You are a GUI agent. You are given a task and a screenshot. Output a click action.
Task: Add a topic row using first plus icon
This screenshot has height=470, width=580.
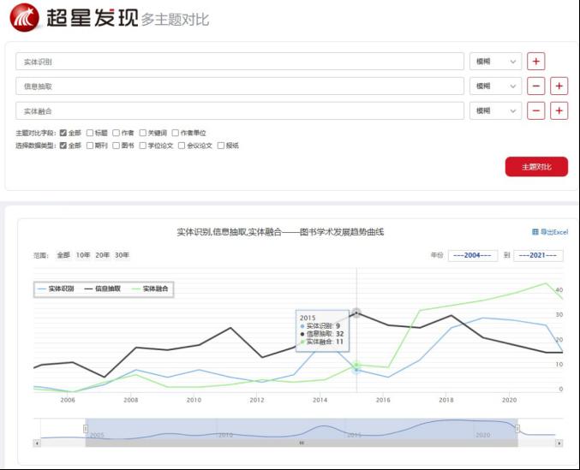[535, 62]
